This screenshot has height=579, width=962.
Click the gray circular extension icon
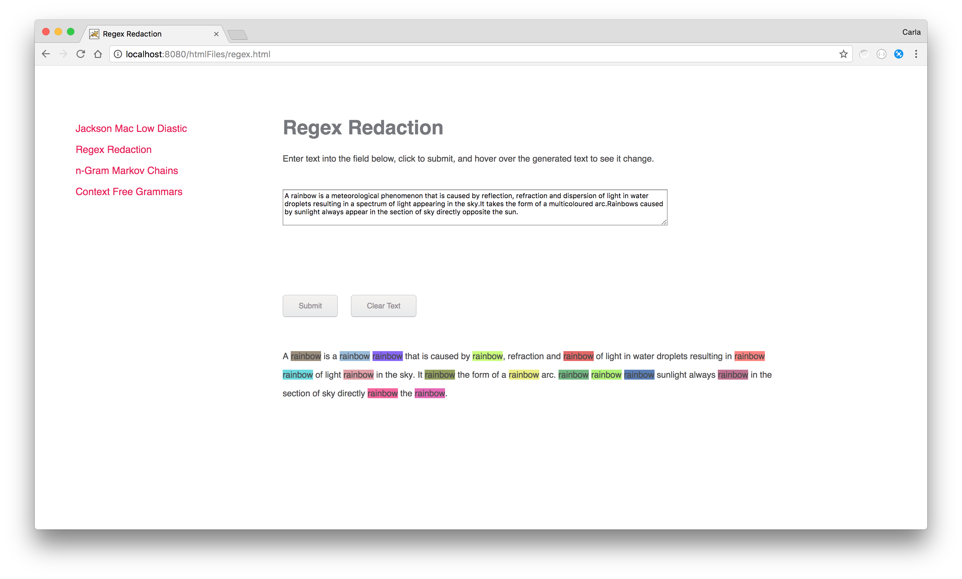coord(881,54)
